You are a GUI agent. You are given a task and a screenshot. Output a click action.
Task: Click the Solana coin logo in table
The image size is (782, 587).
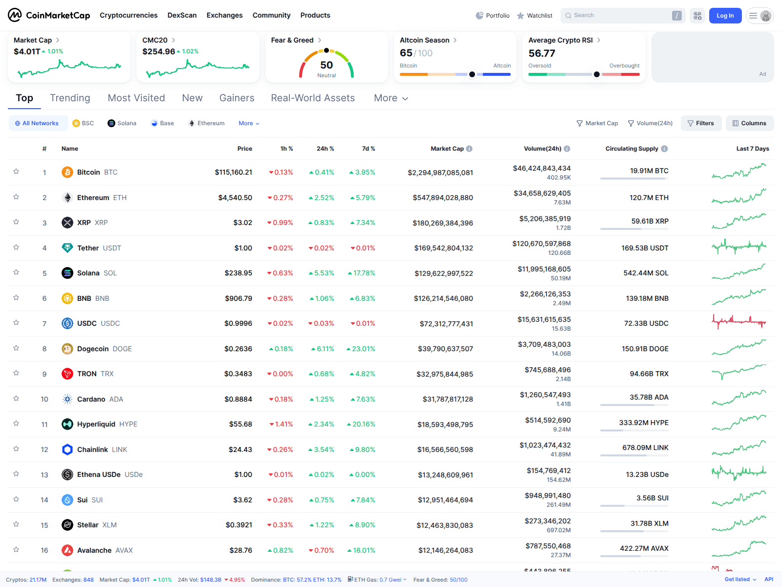67,273
